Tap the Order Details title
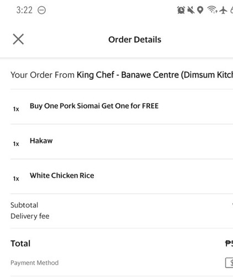Screen dimensions: 233x277 tap(135, 39)
